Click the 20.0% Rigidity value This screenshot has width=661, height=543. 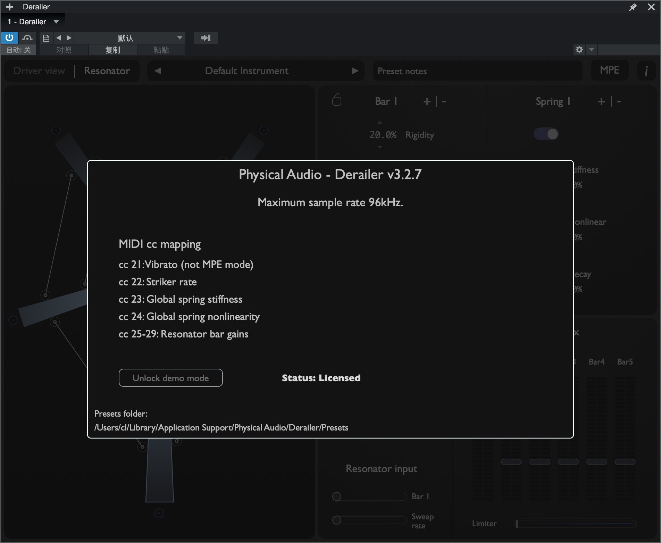(x=383, y=135)
